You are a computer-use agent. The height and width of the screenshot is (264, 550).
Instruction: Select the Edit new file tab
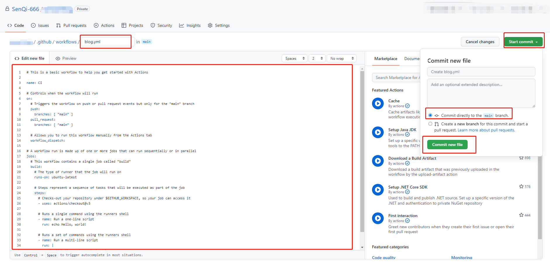30,58
